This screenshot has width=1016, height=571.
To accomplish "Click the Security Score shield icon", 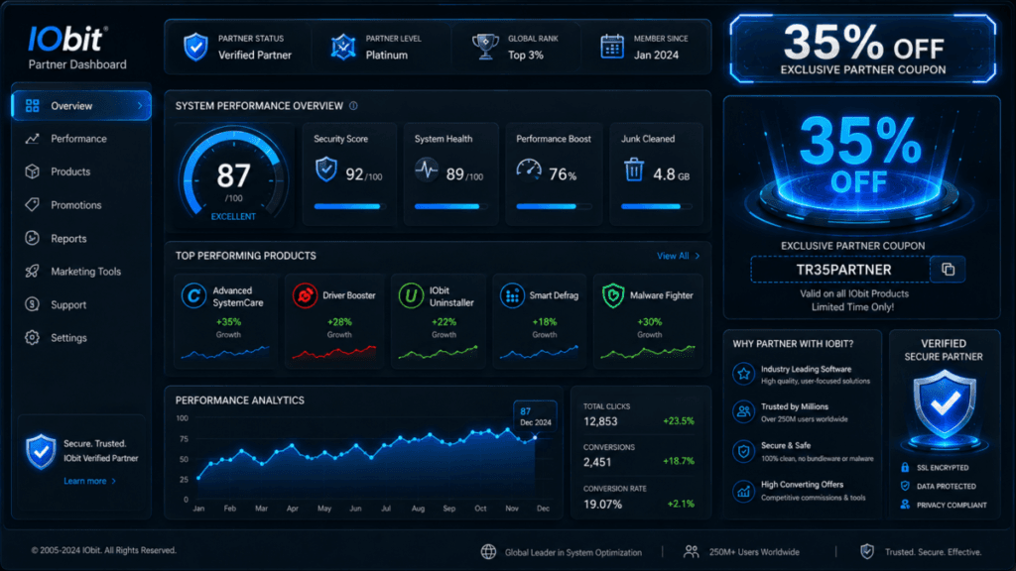I will tap(326, 170).
